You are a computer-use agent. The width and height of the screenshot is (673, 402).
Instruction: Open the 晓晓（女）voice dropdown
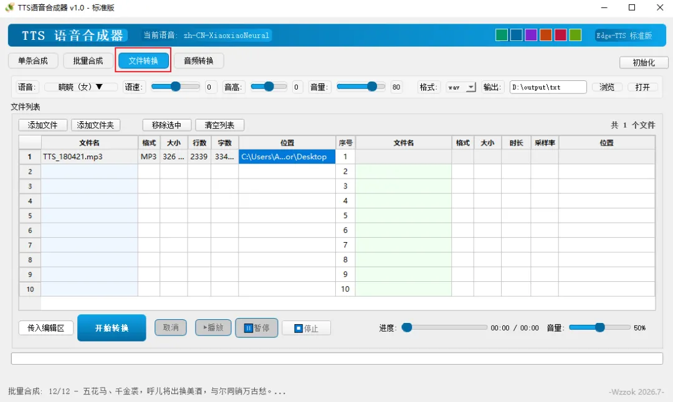click(80, 87)
